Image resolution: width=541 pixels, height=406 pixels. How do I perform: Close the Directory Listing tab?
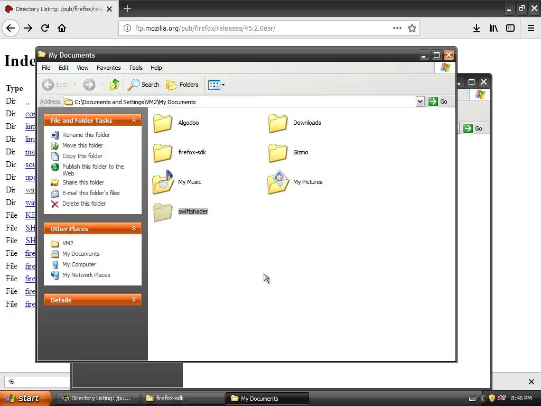point(109,9)
